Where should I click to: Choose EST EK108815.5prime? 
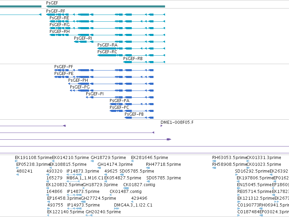click(68, 164)
